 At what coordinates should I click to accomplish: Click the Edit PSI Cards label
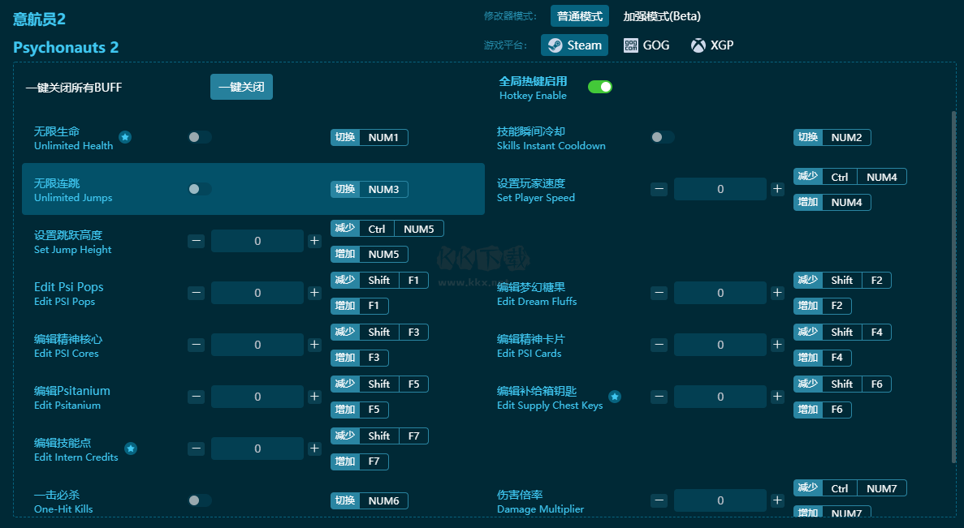tap(530, 354)
